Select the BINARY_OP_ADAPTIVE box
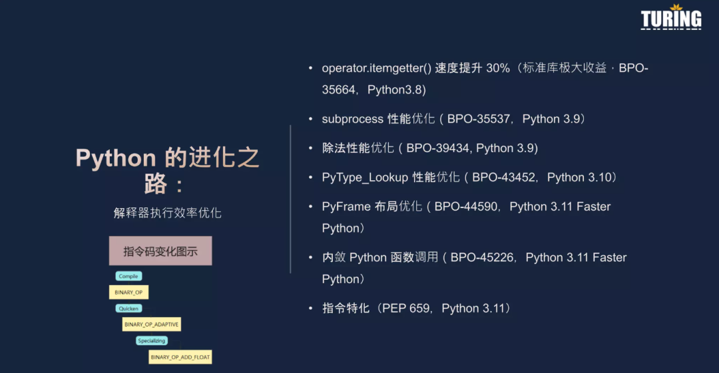This screenshot has height=373, width=719. pos(151,324)
